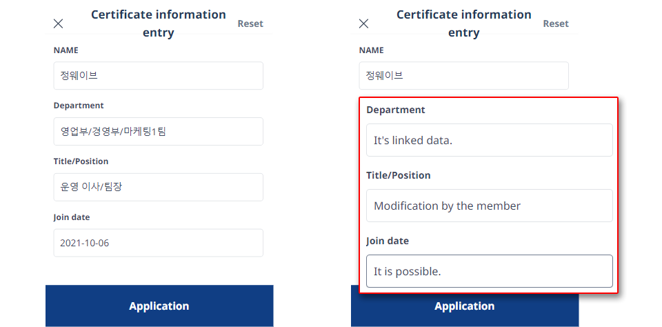
Task: Click the left form's Certificate information entry title
Action: [x=159, y=23]
